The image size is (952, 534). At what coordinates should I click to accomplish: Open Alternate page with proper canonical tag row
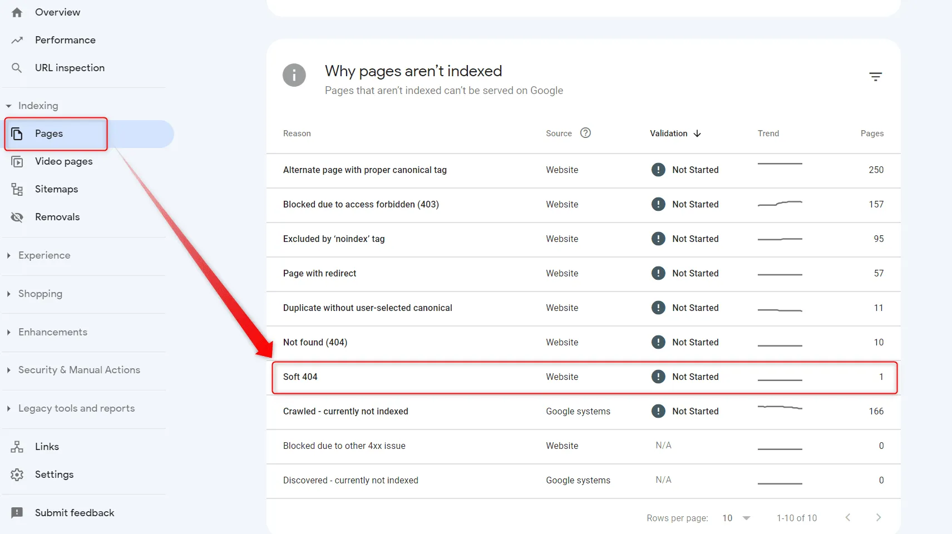click(x=584, y=170)
